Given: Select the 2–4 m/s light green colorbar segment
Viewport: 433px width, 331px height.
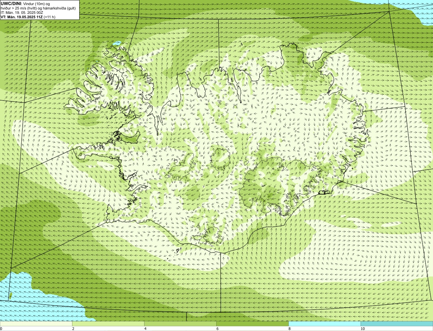Looking at the screenshot, I should [108, 324].
